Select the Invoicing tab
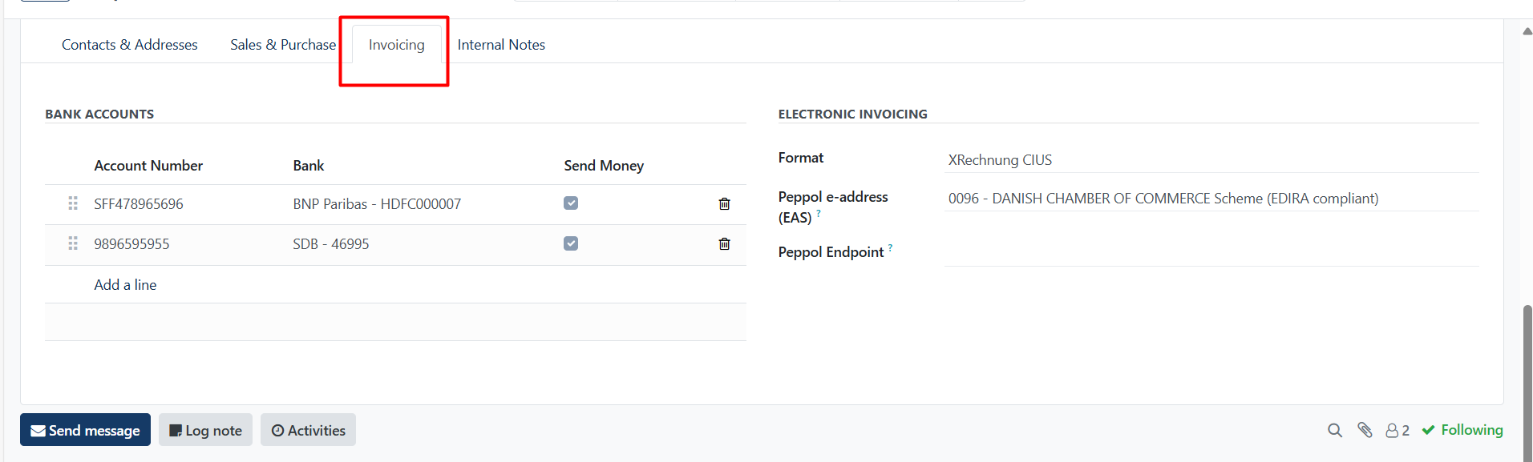This screenshot has height=462, width=1533. 397,45
